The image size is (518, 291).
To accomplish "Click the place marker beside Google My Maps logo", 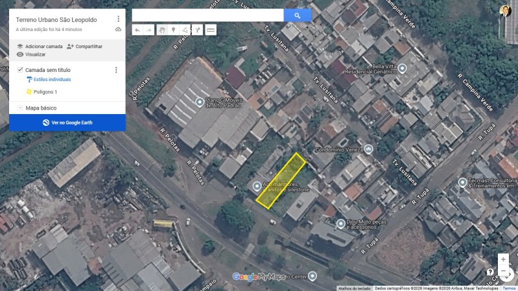I will (312, 276).
